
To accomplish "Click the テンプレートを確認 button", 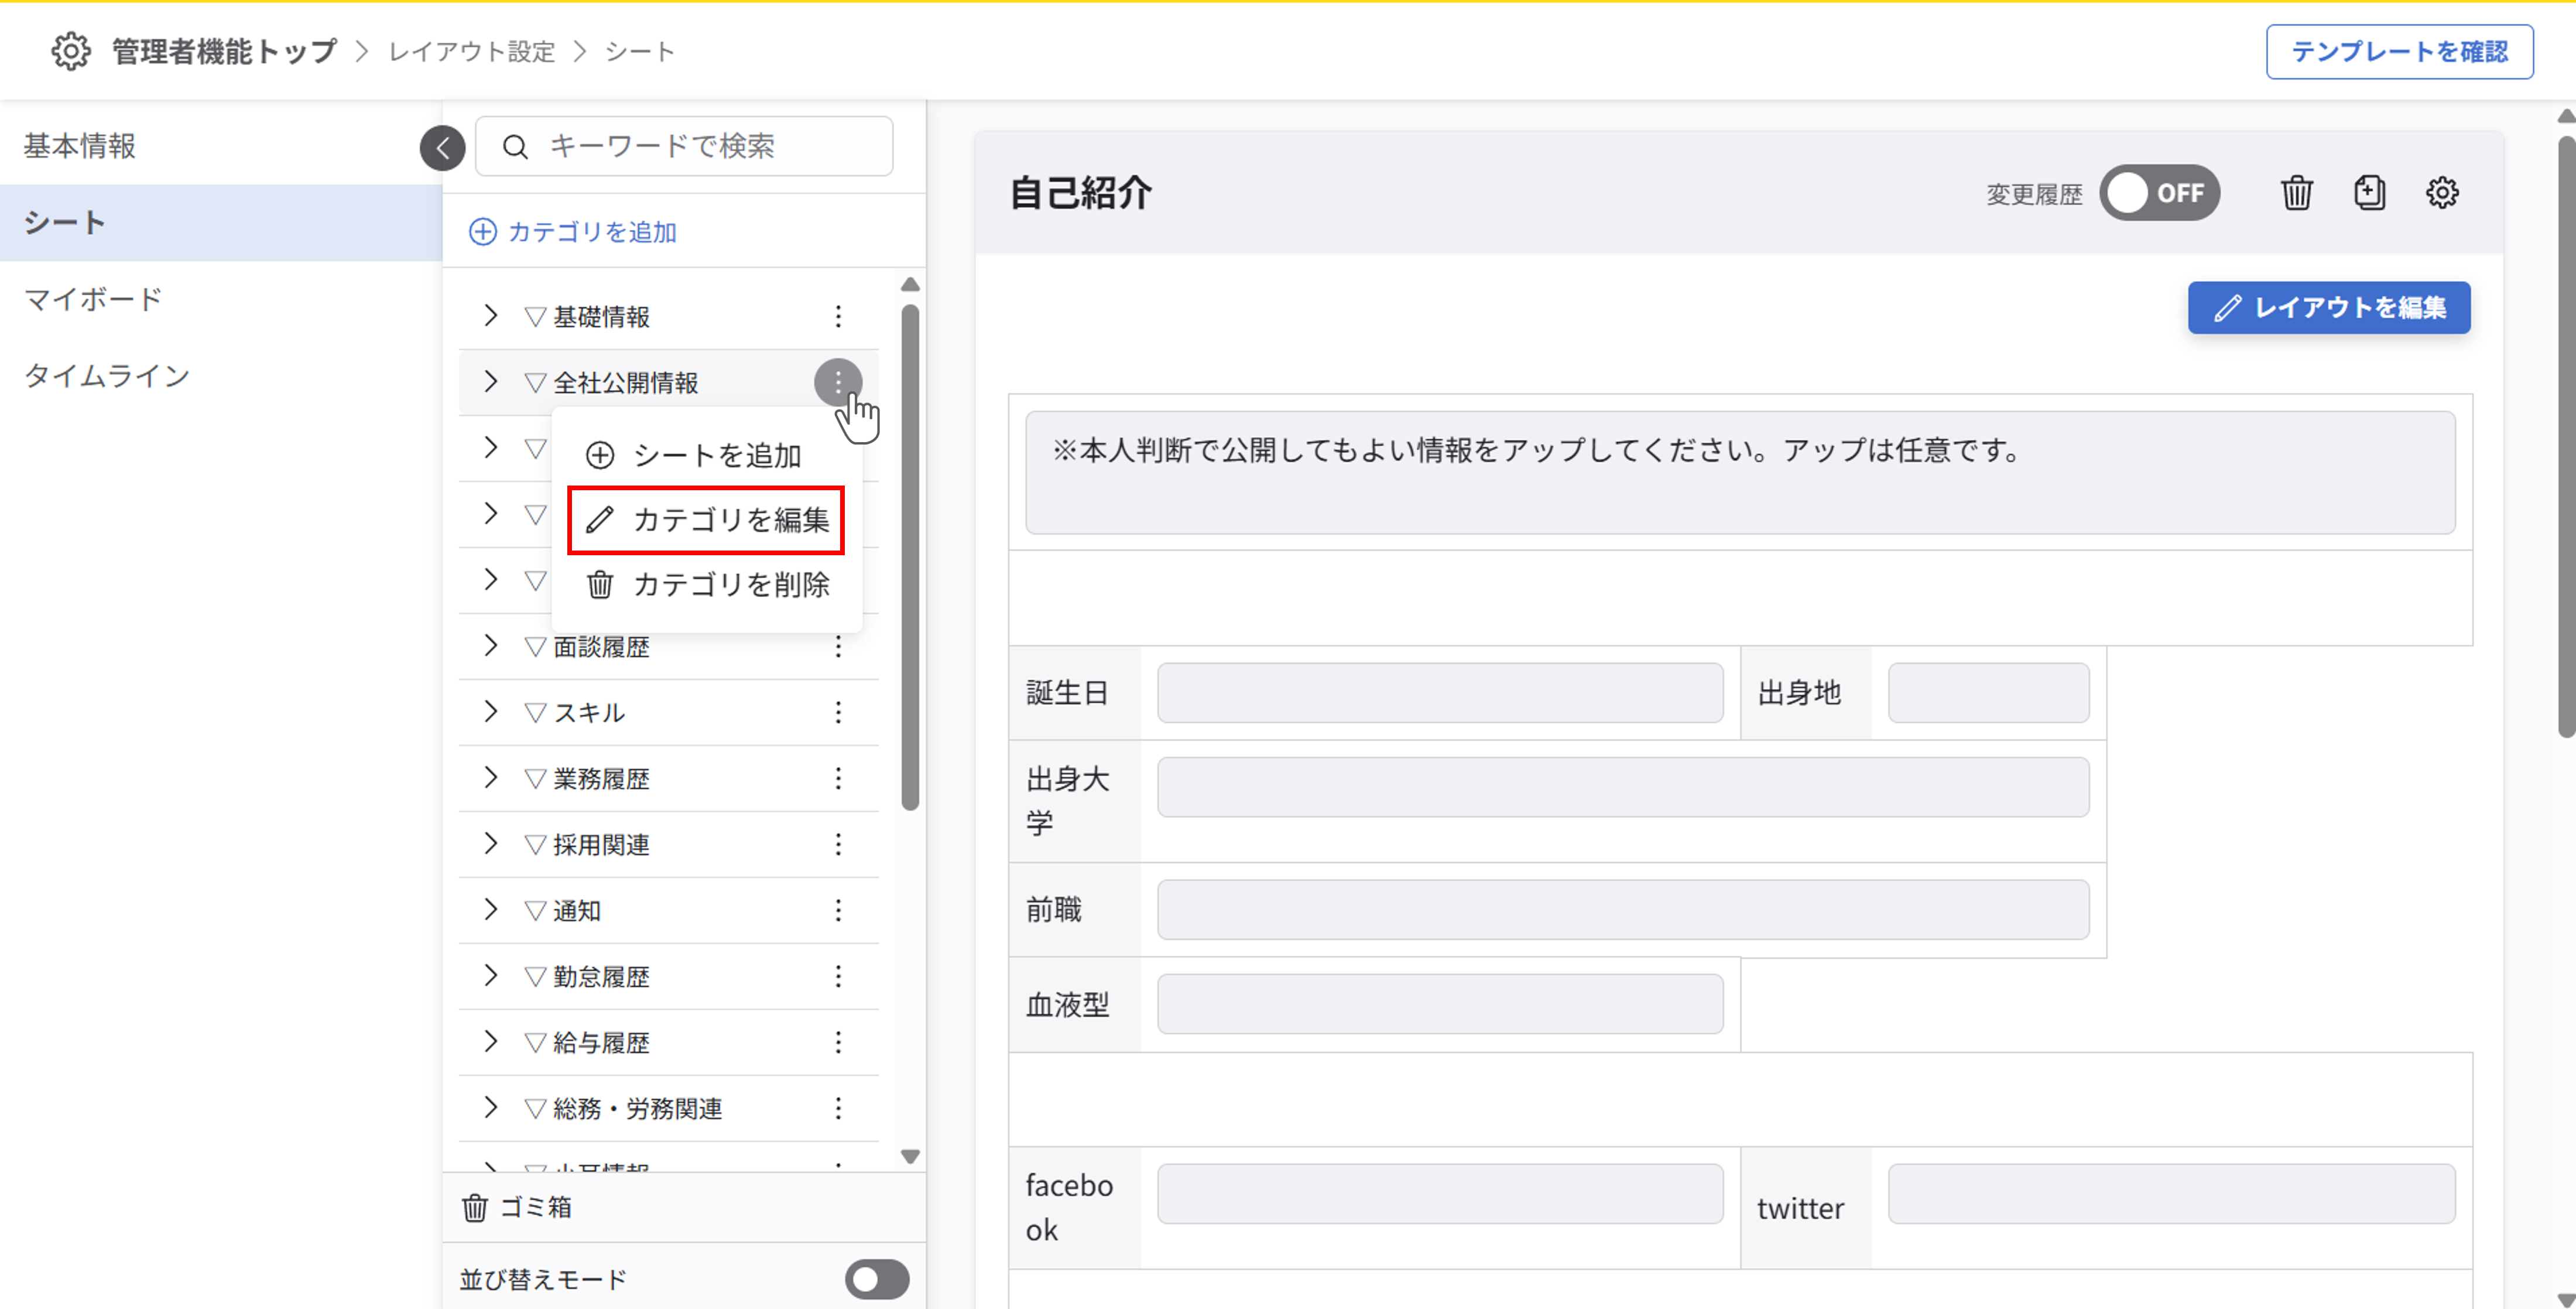I will (2399, 52).
